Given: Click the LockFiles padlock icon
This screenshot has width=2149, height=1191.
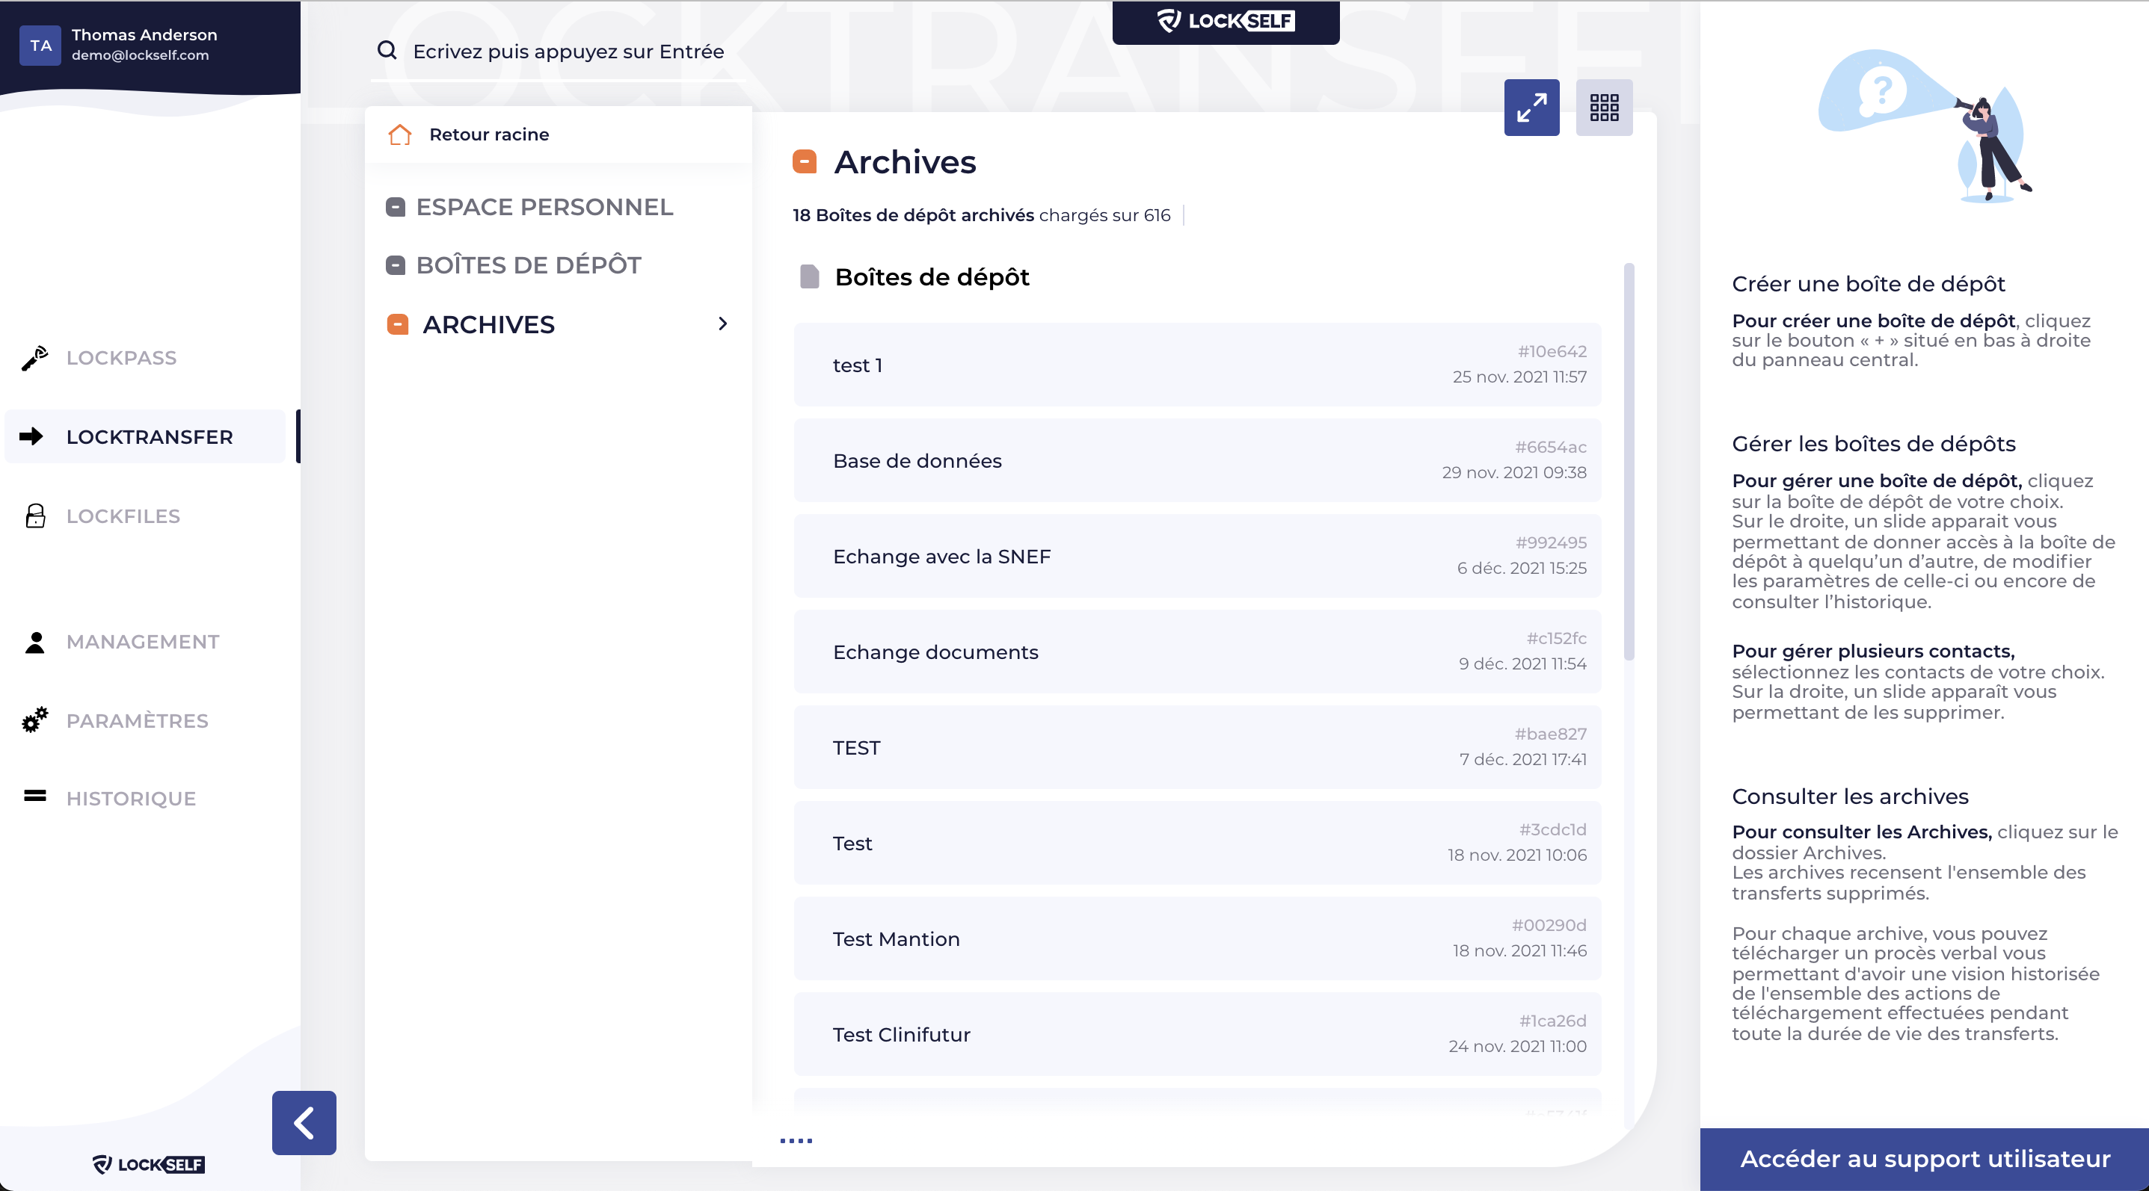Looking at the screenshot, I should (35, 516).
